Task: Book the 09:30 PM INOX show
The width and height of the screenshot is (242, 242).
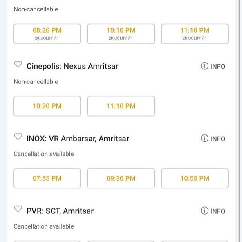Action: (x=121, y=178)
